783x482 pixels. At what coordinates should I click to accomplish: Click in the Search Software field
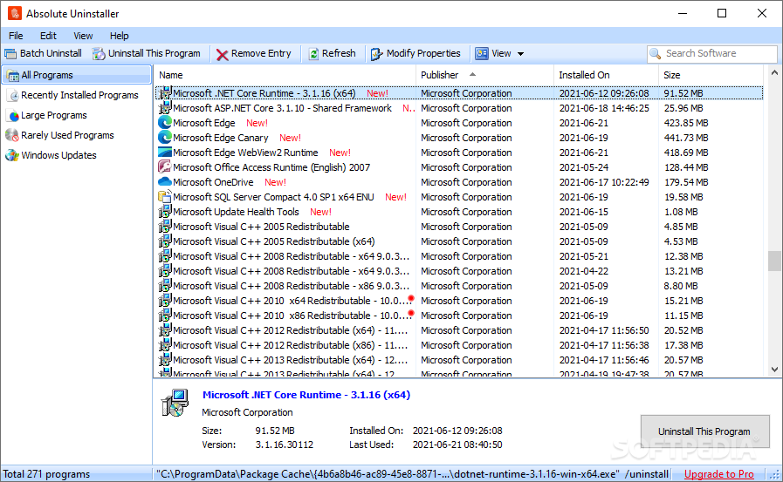(x=712, y=53)
